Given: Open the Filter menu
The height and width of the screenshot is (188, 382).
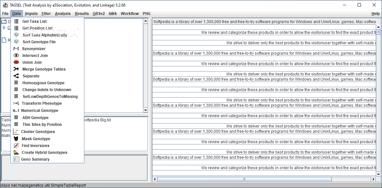Looking at the screenshot, I should pos(46,14).
